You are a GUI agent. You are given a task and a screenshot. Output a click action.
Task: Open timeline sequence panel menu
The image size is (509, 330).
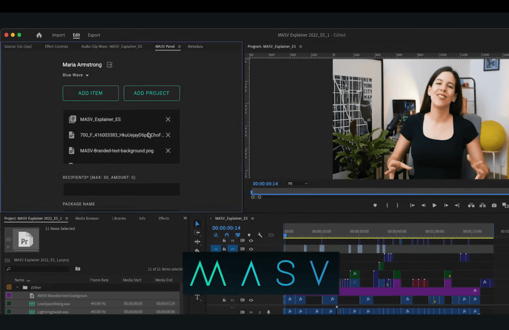click(252, 218)
